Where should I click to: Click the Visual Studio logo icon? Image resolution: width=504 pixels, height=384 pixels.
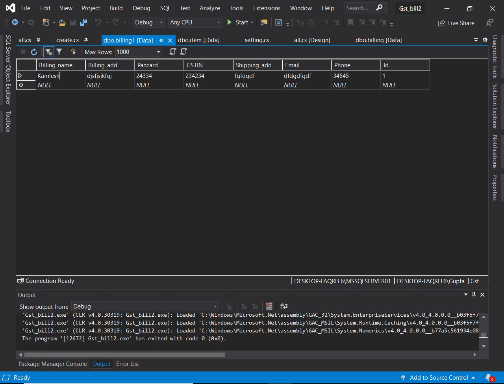click(11, 8)
